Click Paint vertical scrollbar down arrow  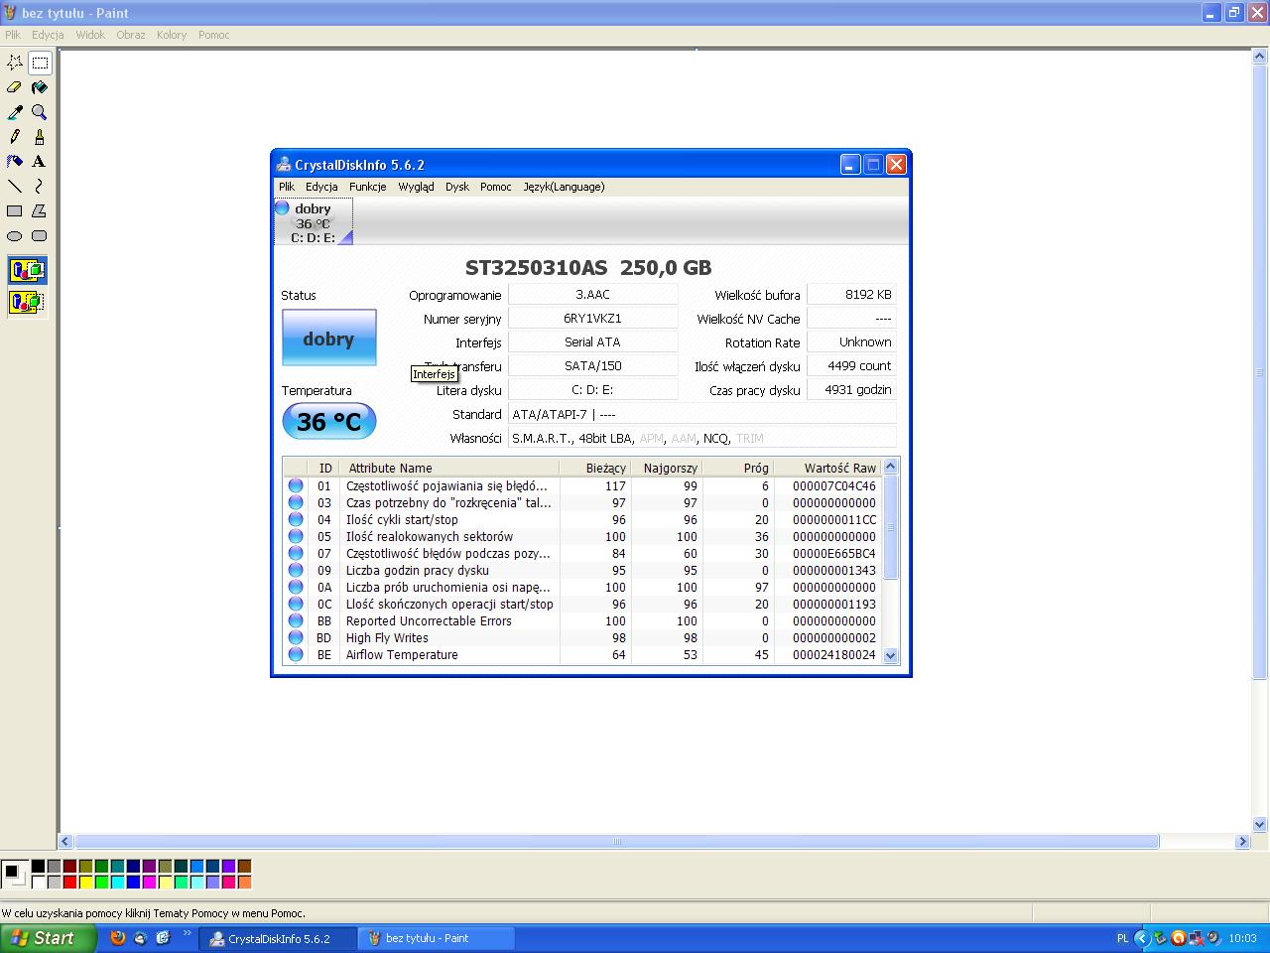pos(1260,824)
